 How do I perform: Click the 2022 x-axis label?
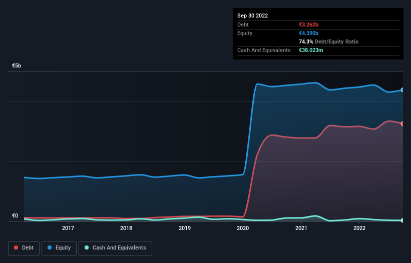pyautogui.click(x=359, y=228)
